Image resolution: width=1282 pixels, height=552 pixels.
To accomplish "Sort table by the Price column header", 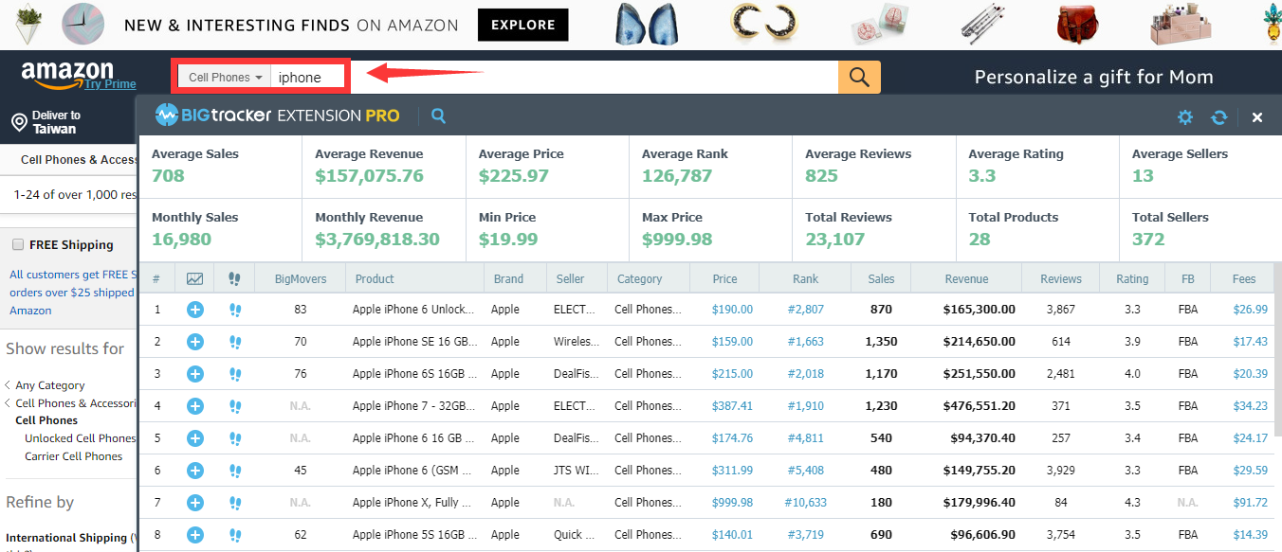I will (725, 278).
